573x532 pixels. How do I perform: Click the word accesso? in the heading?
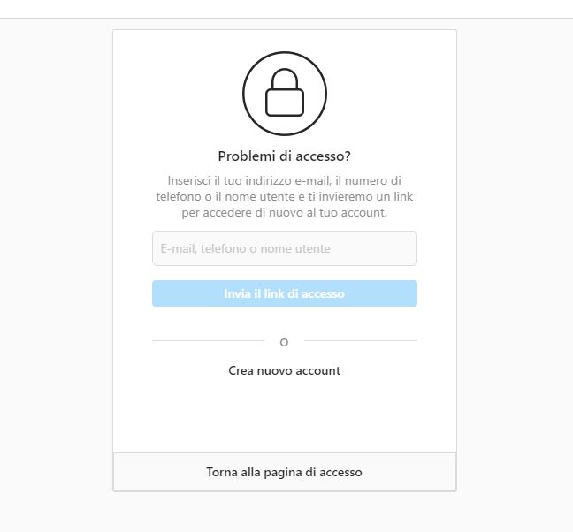pyautogui.click(x=323, y=156)
